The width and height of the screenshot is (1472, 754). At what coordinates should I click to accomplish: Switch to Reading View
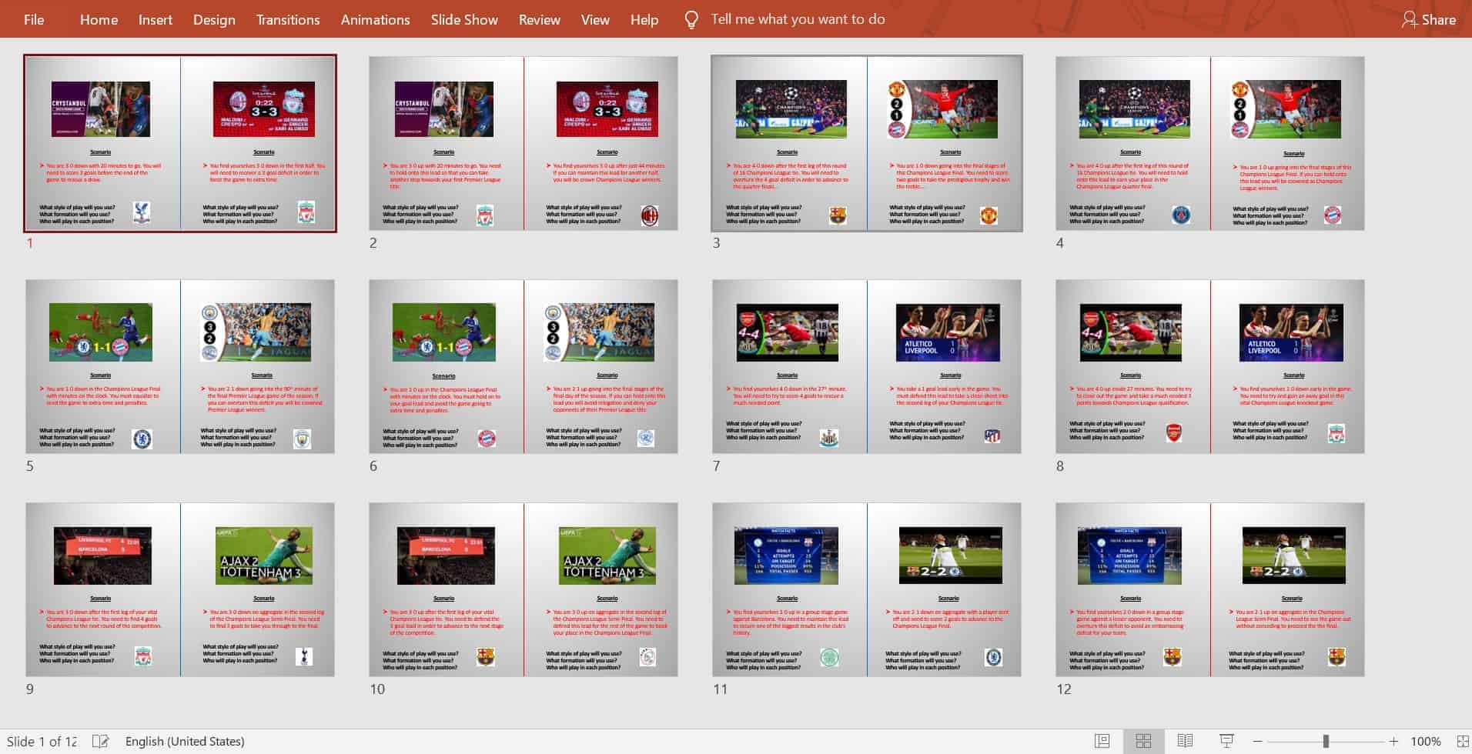tap(1185, 741)
